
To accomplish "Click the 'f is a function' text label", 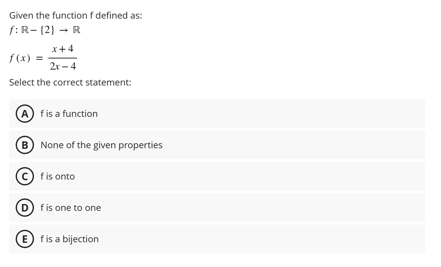I will pos(69,114).
